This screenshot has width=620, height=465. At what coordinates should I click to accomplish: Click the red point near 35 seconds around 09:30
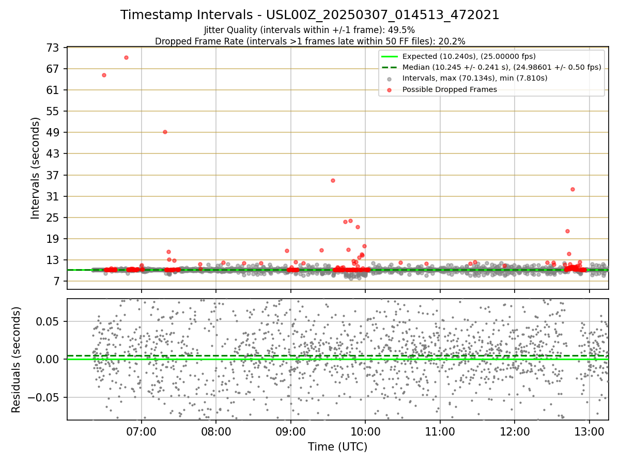(x=333, y=180)
